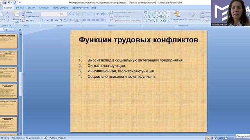The width and height of the screenshot is (250, 140).
Task: Open the Анимация ribbon tab
Action: click(44, 8)
